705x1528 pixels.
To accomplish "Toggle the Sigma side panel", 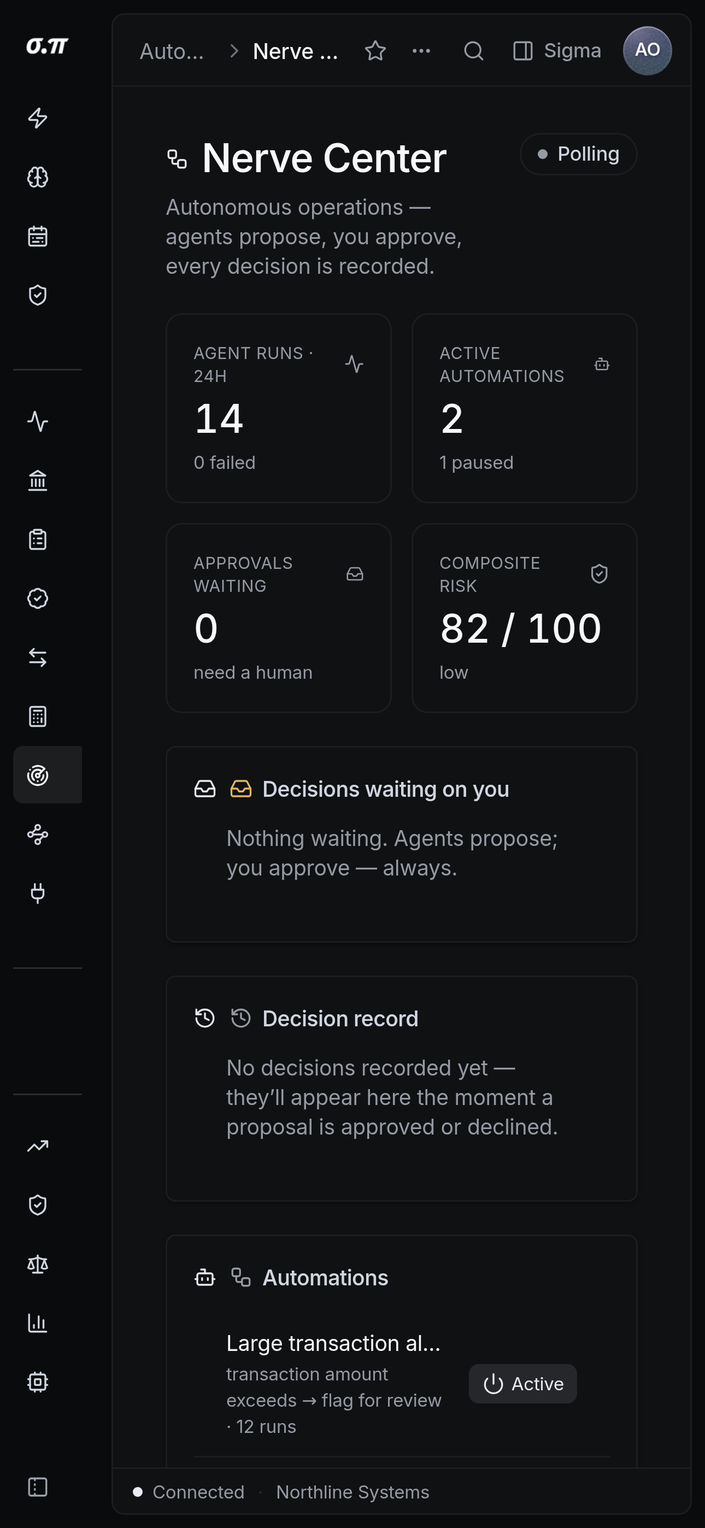I will 557,51.
